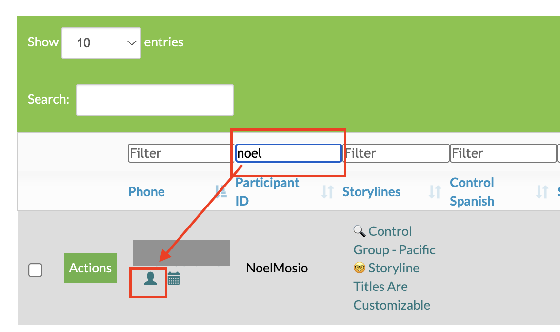Click sort arrows icon beside Control Spanish
560x332 pixels.
[542, 192]
